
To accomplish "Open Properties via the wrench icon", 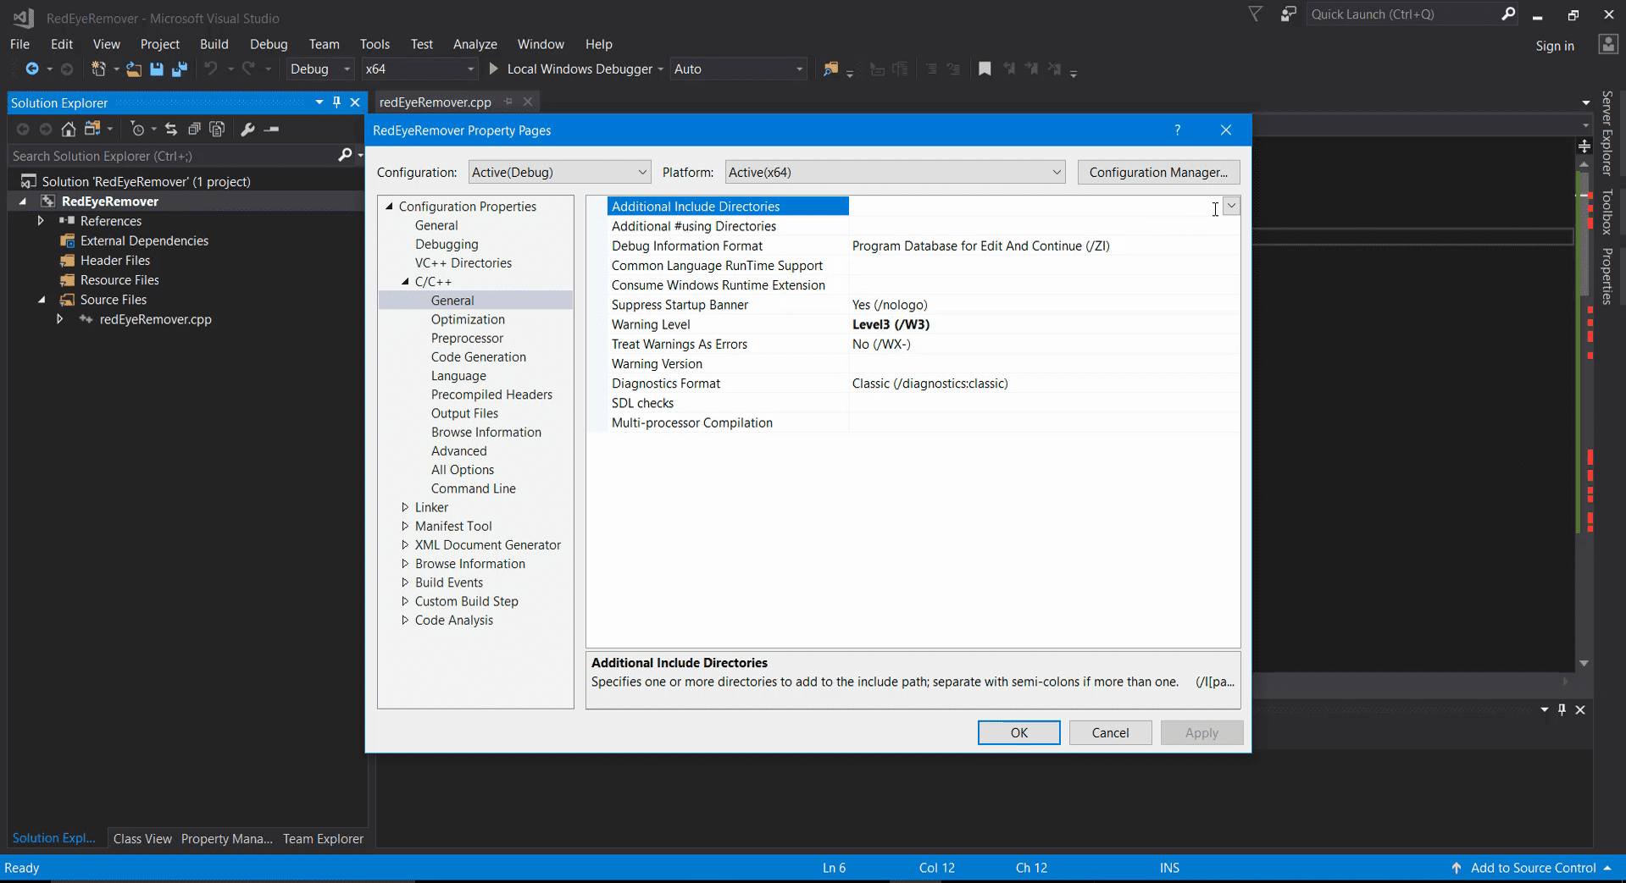I will [247, 129].
